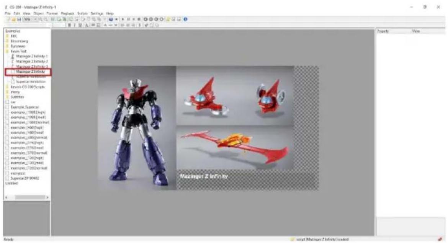
Task: Open the Format menu
Action: tap(52, 13)
